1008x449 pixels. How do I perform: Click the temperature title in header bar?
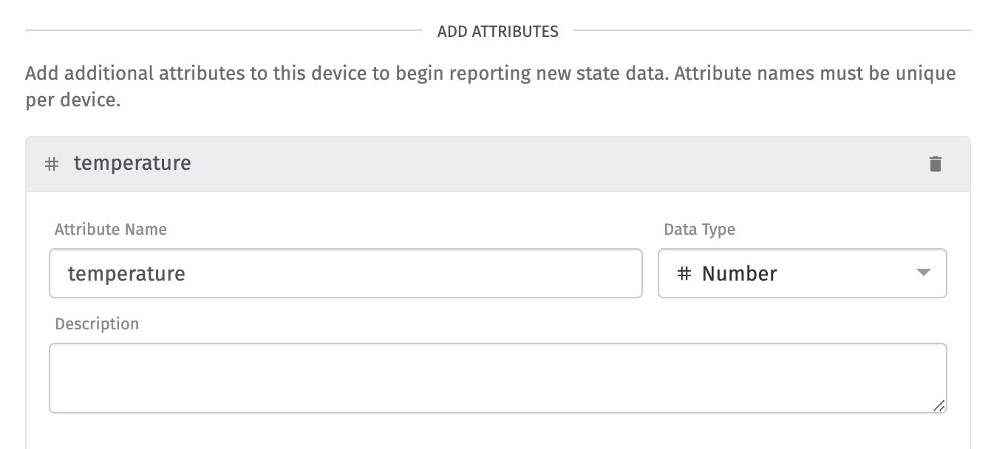132,163
